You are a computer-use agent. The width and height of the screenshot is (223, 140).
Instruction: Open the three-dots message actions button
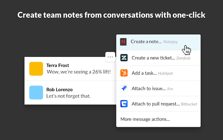110,57
